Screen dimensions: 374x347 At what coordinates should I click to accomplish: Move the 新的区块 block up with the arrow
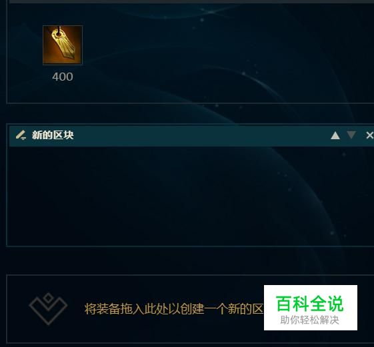pos(335,135)
